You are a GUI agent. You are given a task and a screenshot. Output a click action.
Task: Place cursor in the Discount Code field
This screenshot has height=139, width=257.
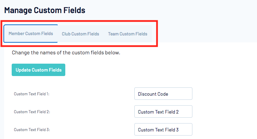163,94
